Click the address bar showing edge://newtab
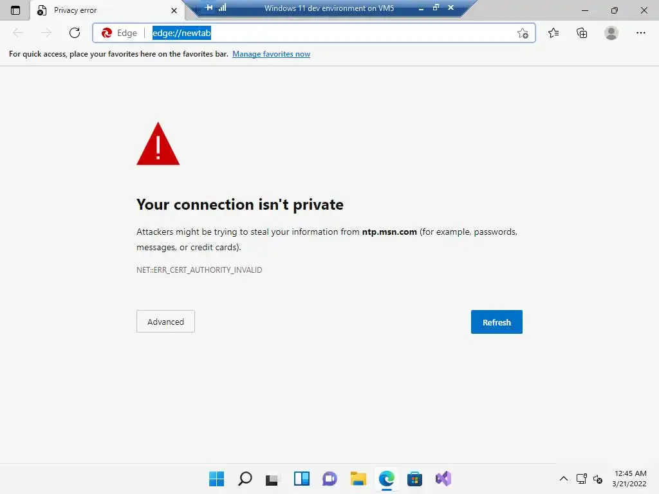Image resolution: width=659 pixels, height=494 pixels. (x=314, y=33)
